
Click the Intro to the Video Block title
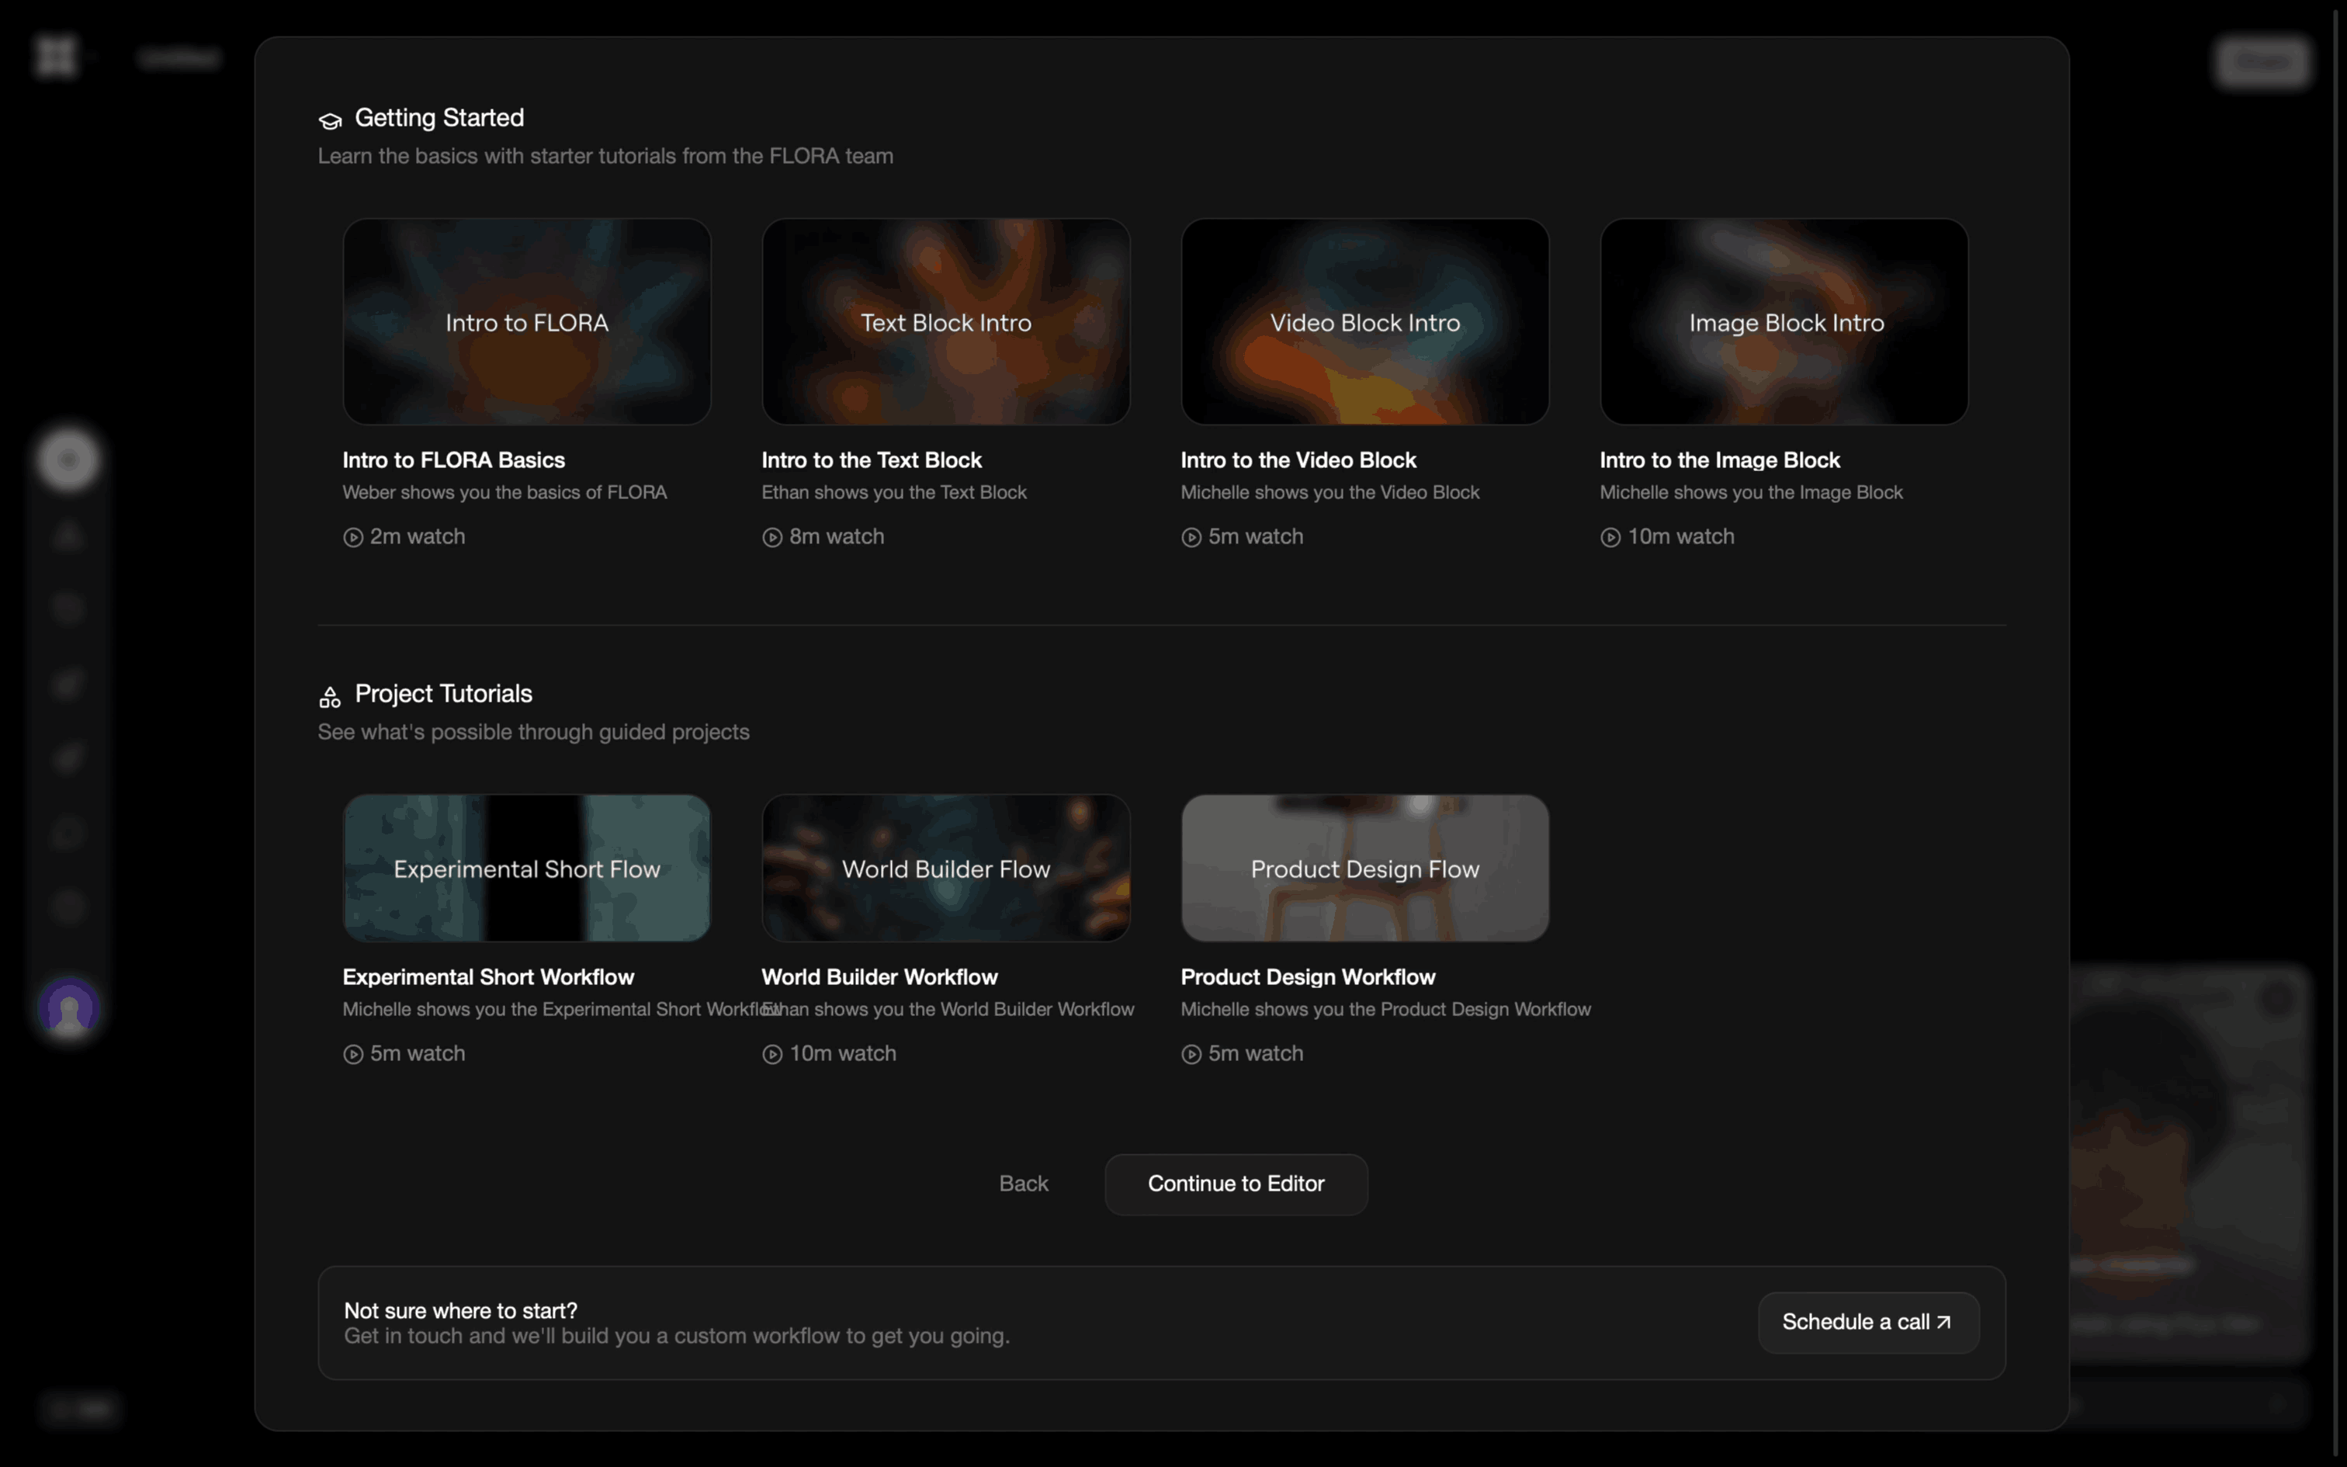(x=1298, y=460)
